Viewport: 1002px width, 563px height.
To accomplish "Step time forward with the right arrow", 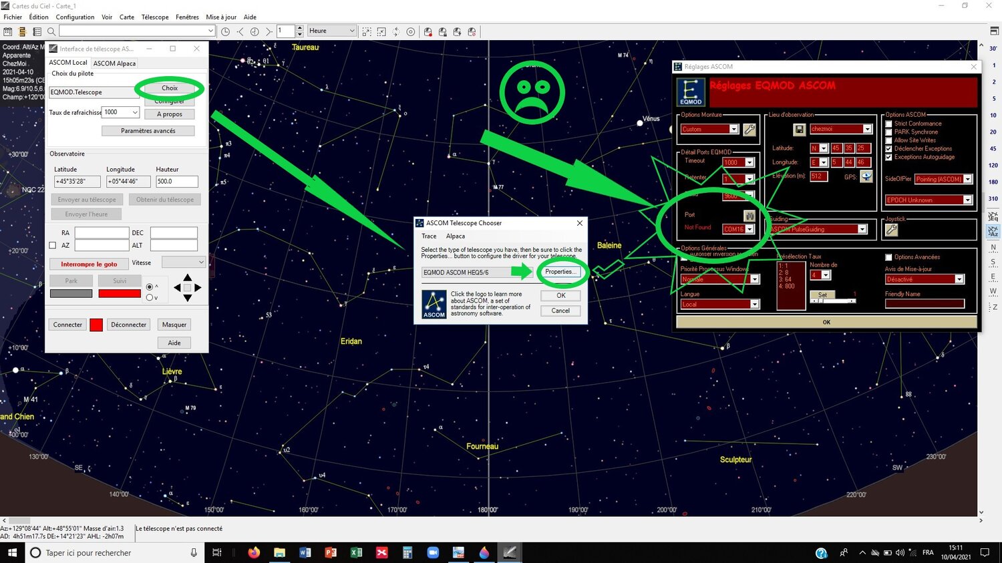I will point(269,31).
